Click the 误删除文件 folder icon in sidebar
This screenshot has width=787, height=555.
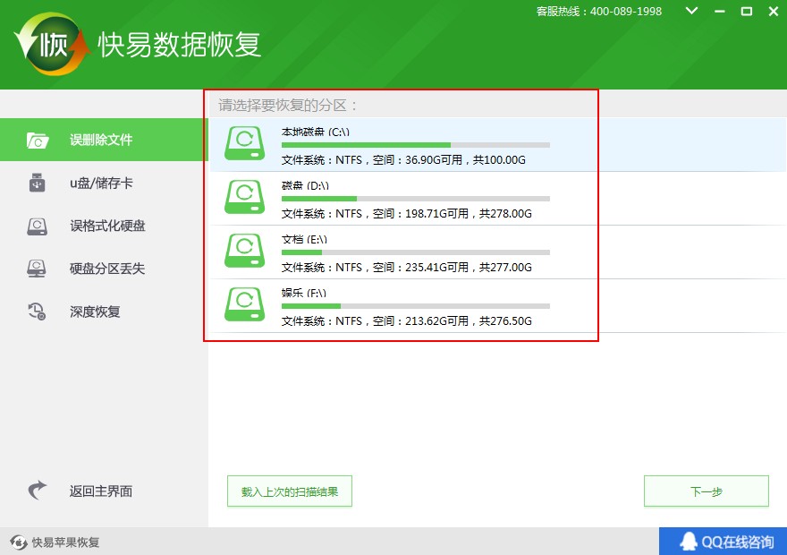[x=38, y=140]
